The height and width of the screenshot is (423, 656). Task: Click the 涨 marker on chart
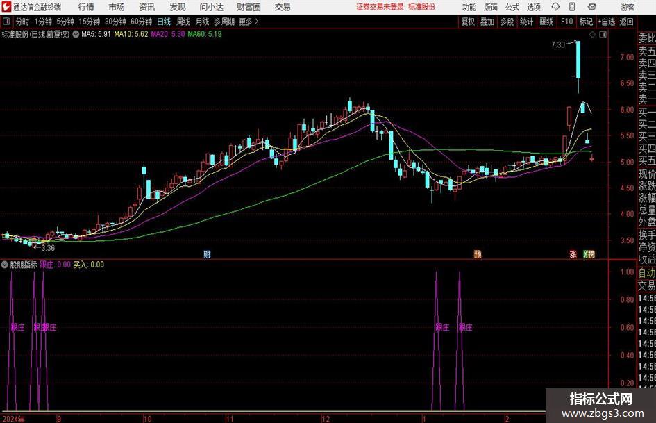pyautogui.click(x=573, y=254)
